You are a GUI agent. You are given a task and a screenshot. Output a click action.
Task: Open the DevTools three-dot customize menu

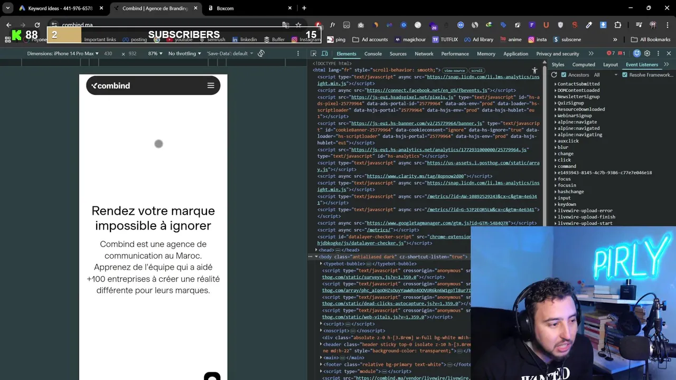658,53
